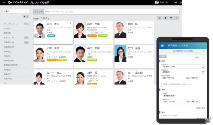Select the 業績評価 filter
The image size is (213, 125).
(x=7, y=70)
